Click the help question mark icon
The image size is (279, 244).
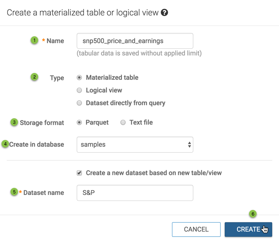[x=164, y=13]
